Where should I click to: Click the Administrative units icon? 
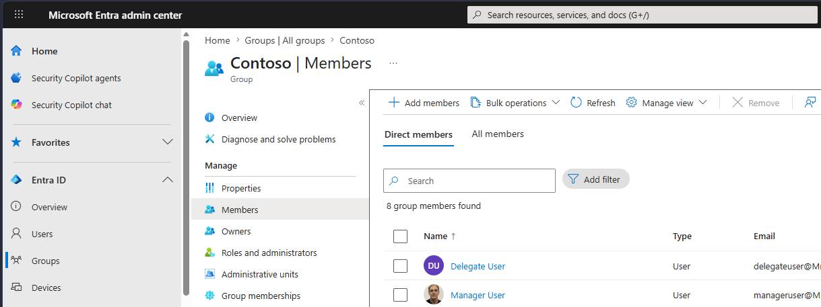[x=209, y=274]
